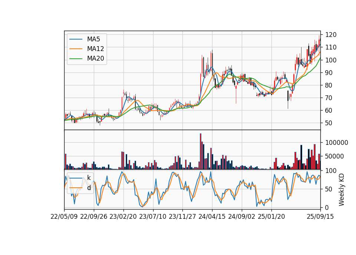Click the 90 price axis tick

click(329, 73)
